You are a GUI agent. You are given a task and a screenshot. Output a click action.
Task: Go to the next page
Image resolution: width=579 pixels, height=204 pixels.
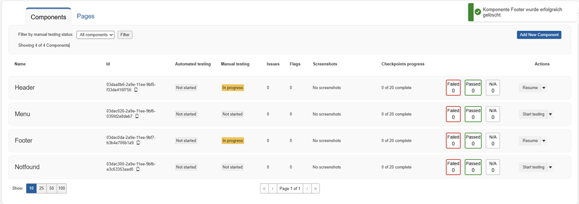pyautogui.click(x=307, y=188)
